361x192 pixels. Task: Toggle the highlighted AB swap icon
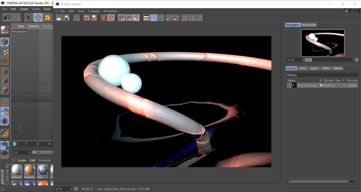tap(153, 18)
